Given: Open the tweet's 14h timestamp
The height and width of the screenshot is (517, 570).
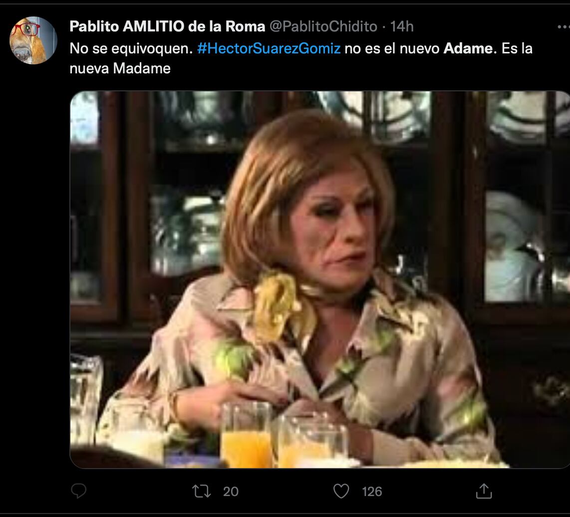Looking at the screenshot, I should pyautogui.click(x=402, y=26).
